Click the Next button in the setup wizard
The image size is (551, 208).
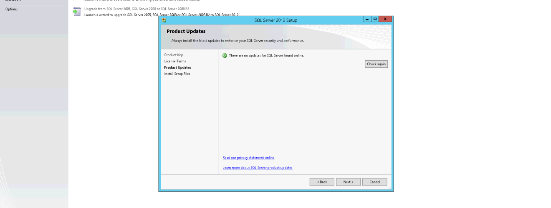(x=348, y=182)
